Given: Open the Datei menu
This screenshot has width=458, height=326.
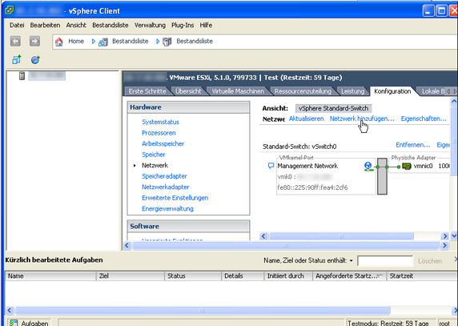Looking at the screenshot, I should (17, 25).
